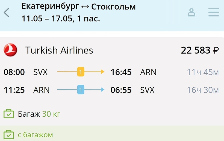Viewport: 224px width, 141px height.
Task: Open the Turkish Airlines airline name
Action: point(59,50)
